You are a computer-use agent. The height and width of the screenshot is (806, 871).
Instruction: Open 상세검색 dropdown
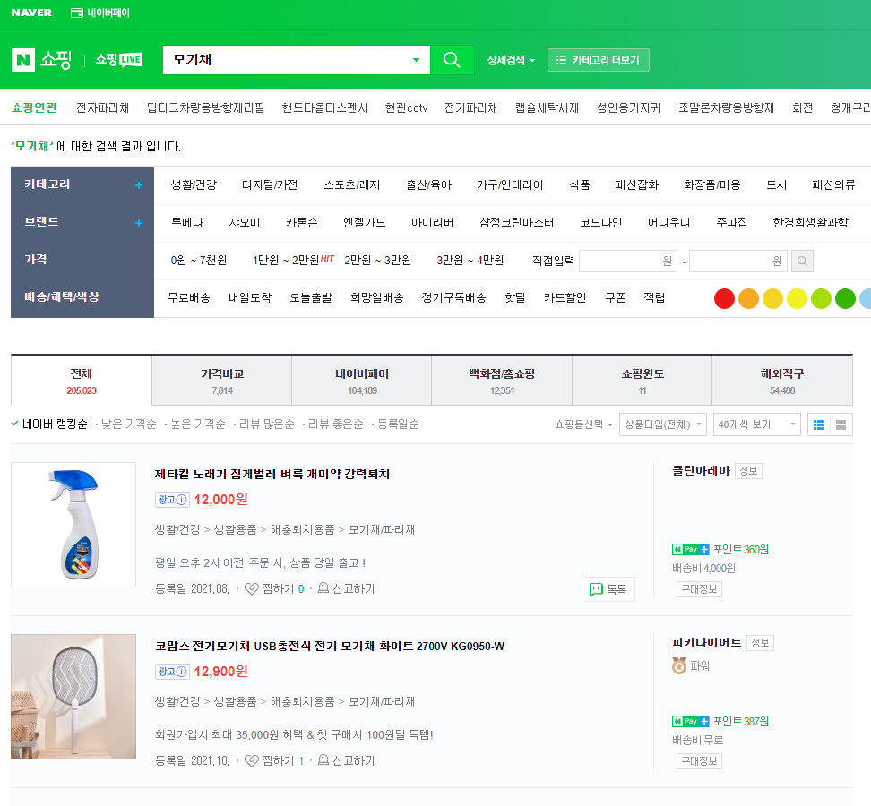click(x=511, y=60)
